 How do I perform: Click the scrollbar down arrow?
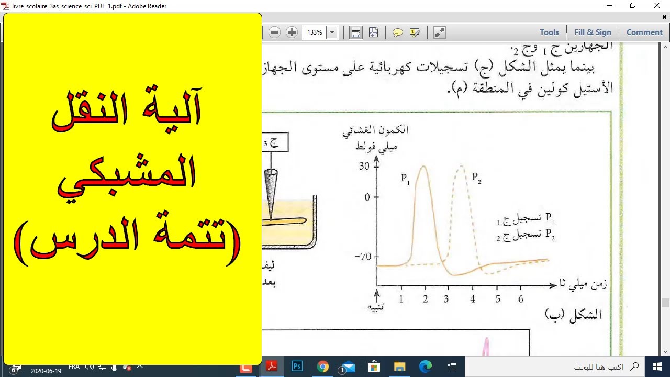tap(665, 352)
